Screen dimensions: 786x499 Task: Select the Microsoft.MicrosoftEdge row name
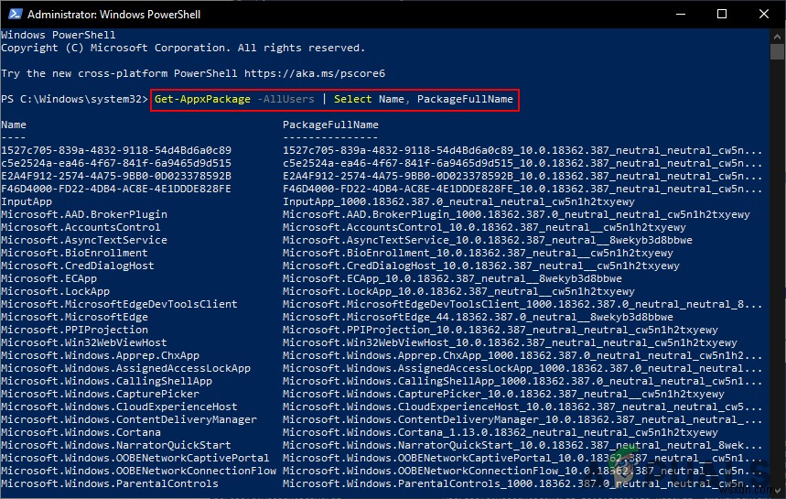tap(74, 317)
